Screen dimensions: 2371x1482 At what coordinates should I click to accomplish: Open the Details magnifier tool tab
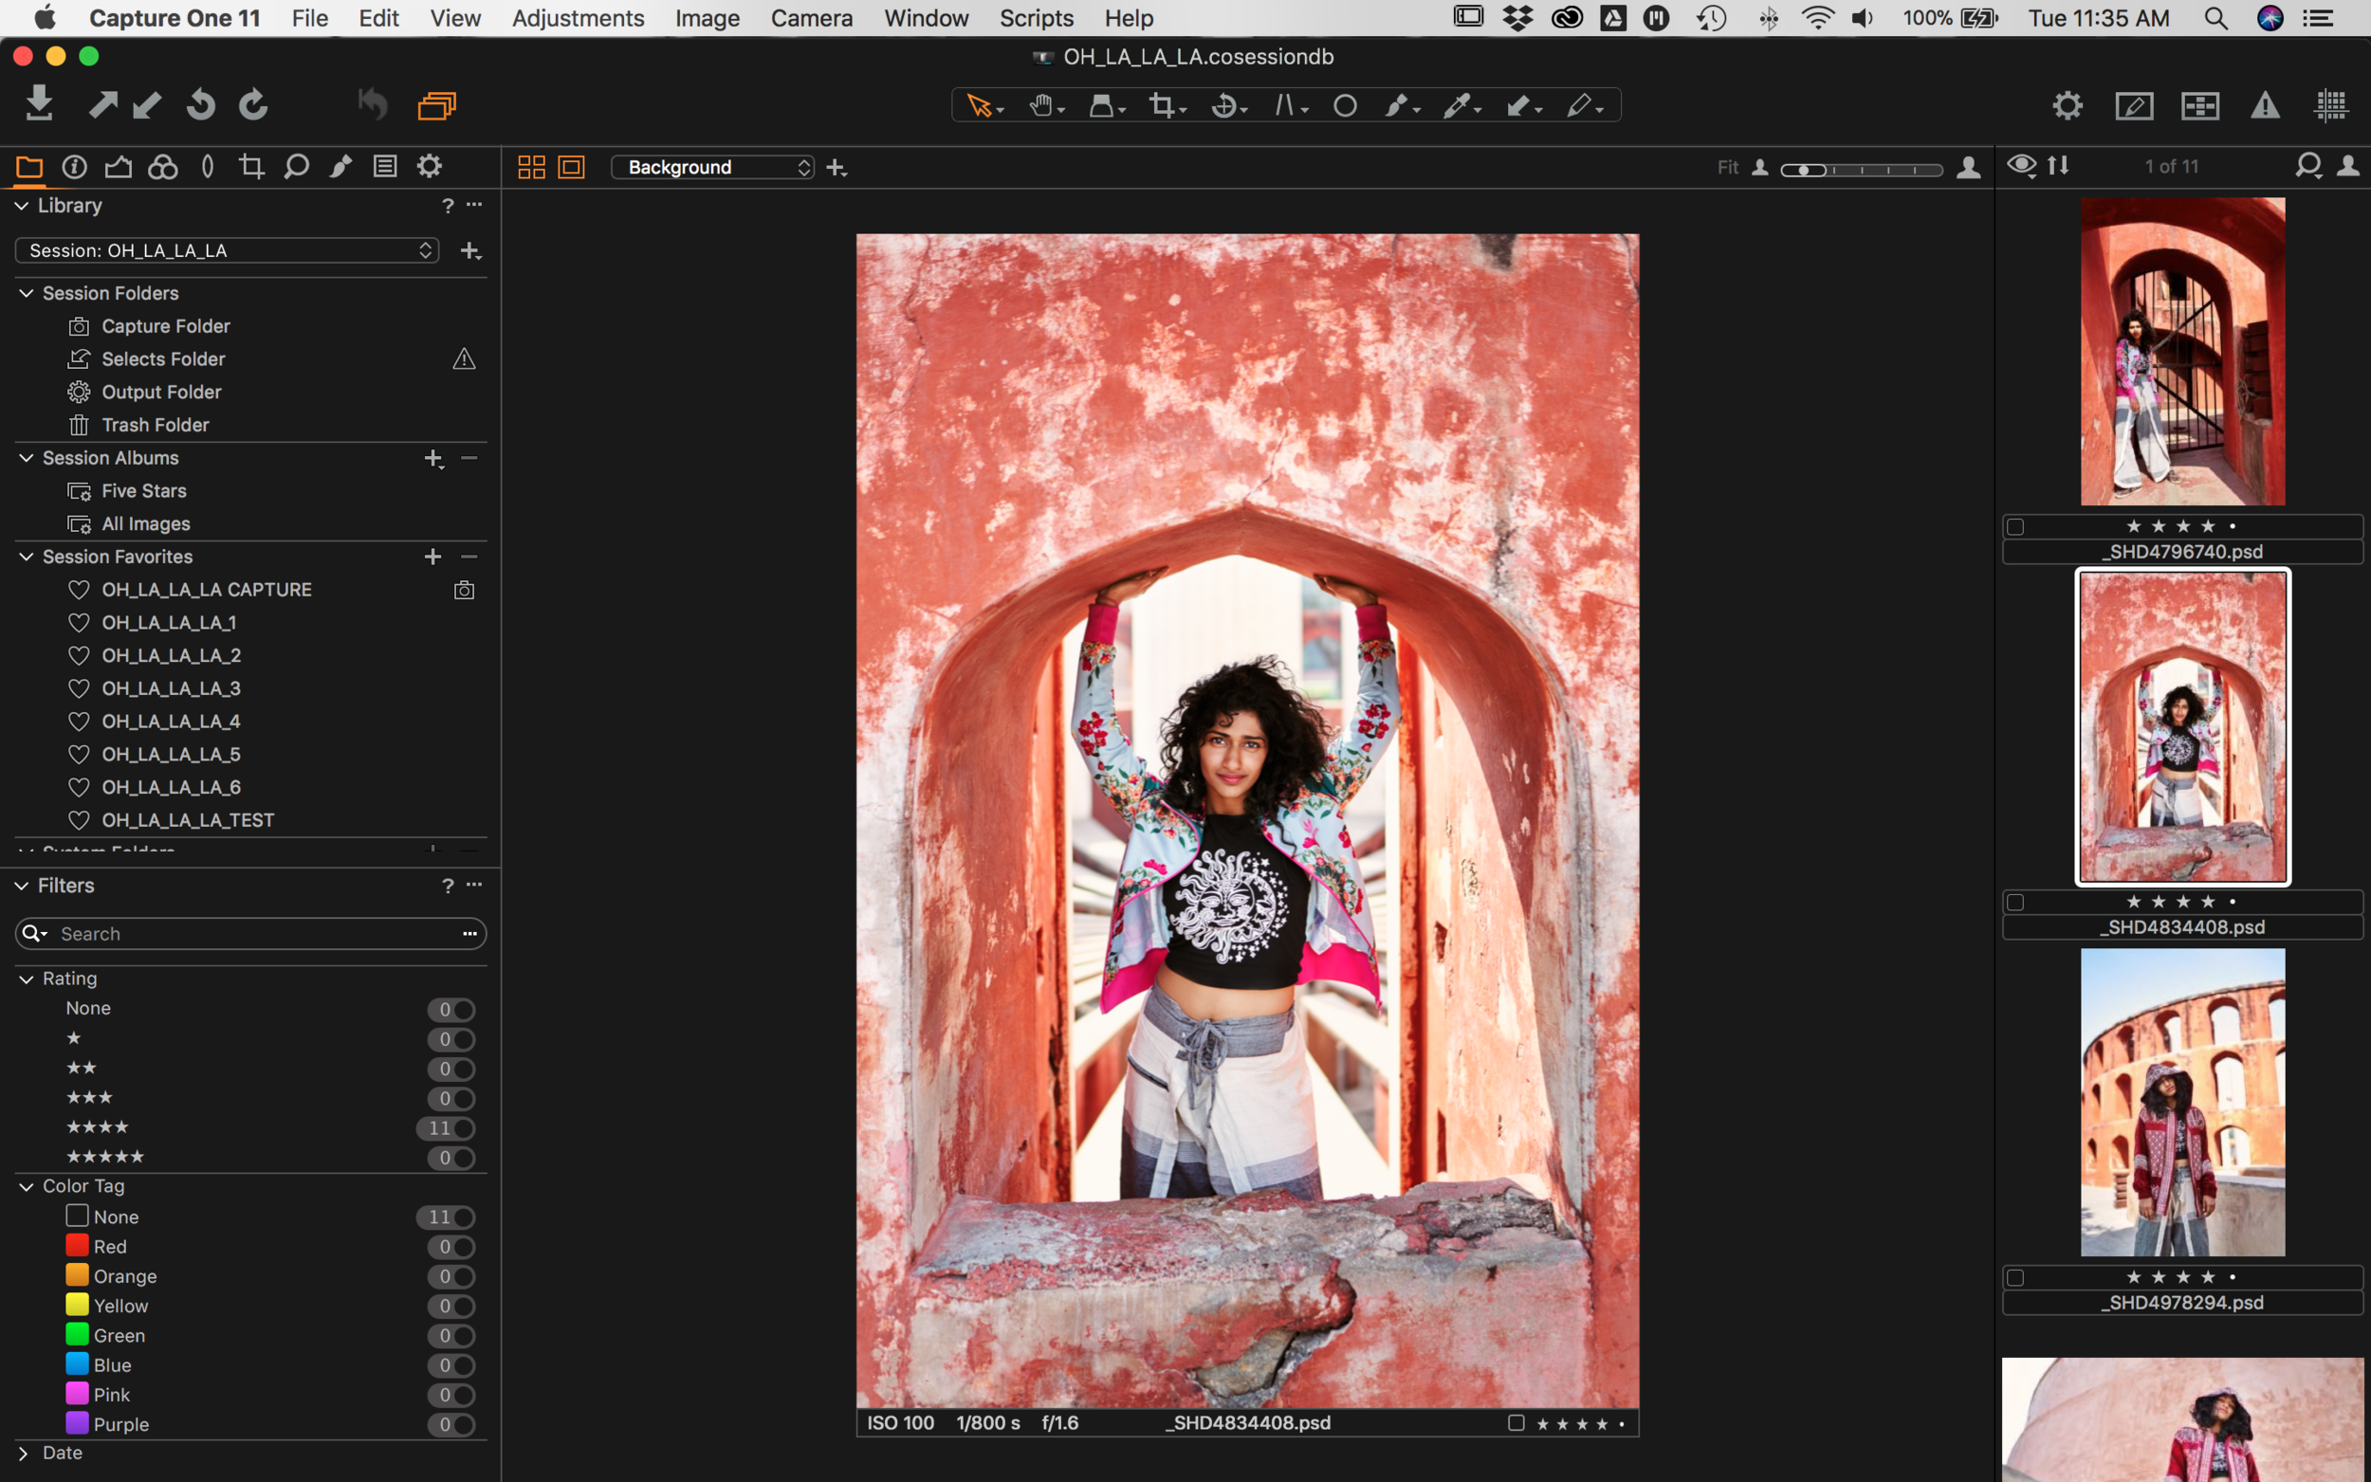[x=296, y=167]
